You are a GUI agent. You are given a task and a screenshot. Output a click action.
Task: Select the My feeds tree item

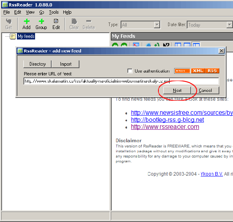pos(26,36)
